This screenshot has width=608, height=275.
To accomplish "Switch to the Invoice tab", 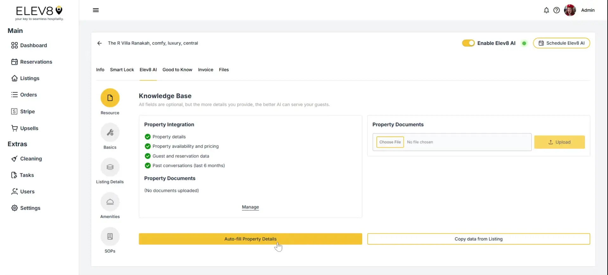I will click(206, 70).
